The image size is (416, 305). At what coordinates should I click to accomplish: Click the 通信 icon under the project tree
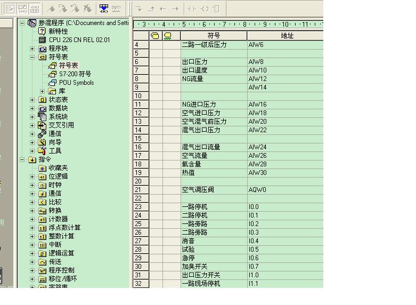(x=43, y=134)
